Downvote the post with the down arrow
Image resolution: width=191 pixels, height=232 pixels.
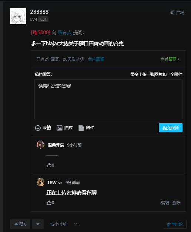(38, 224)
